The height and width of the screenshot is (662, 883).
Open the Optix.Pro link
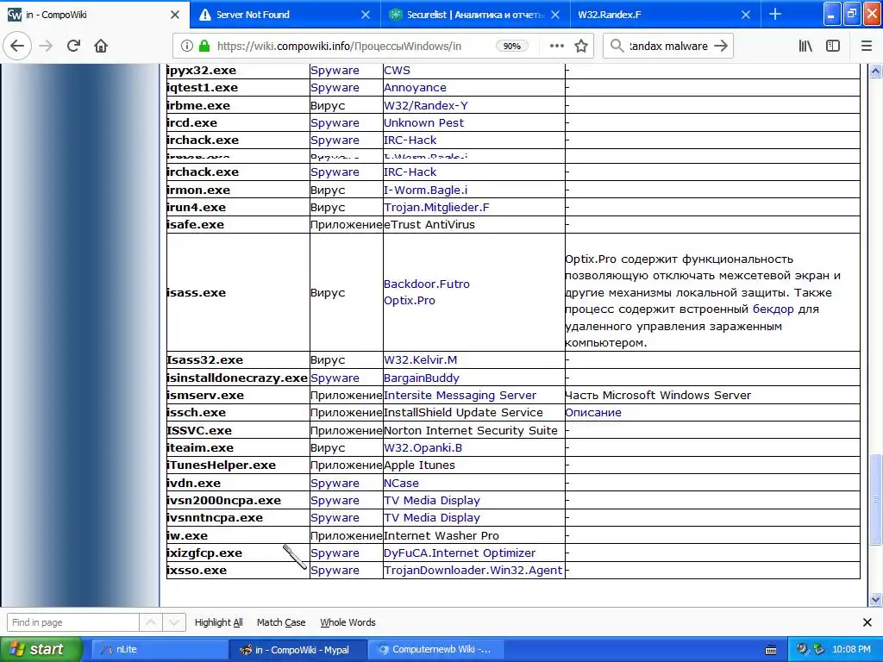click(410, 301)
